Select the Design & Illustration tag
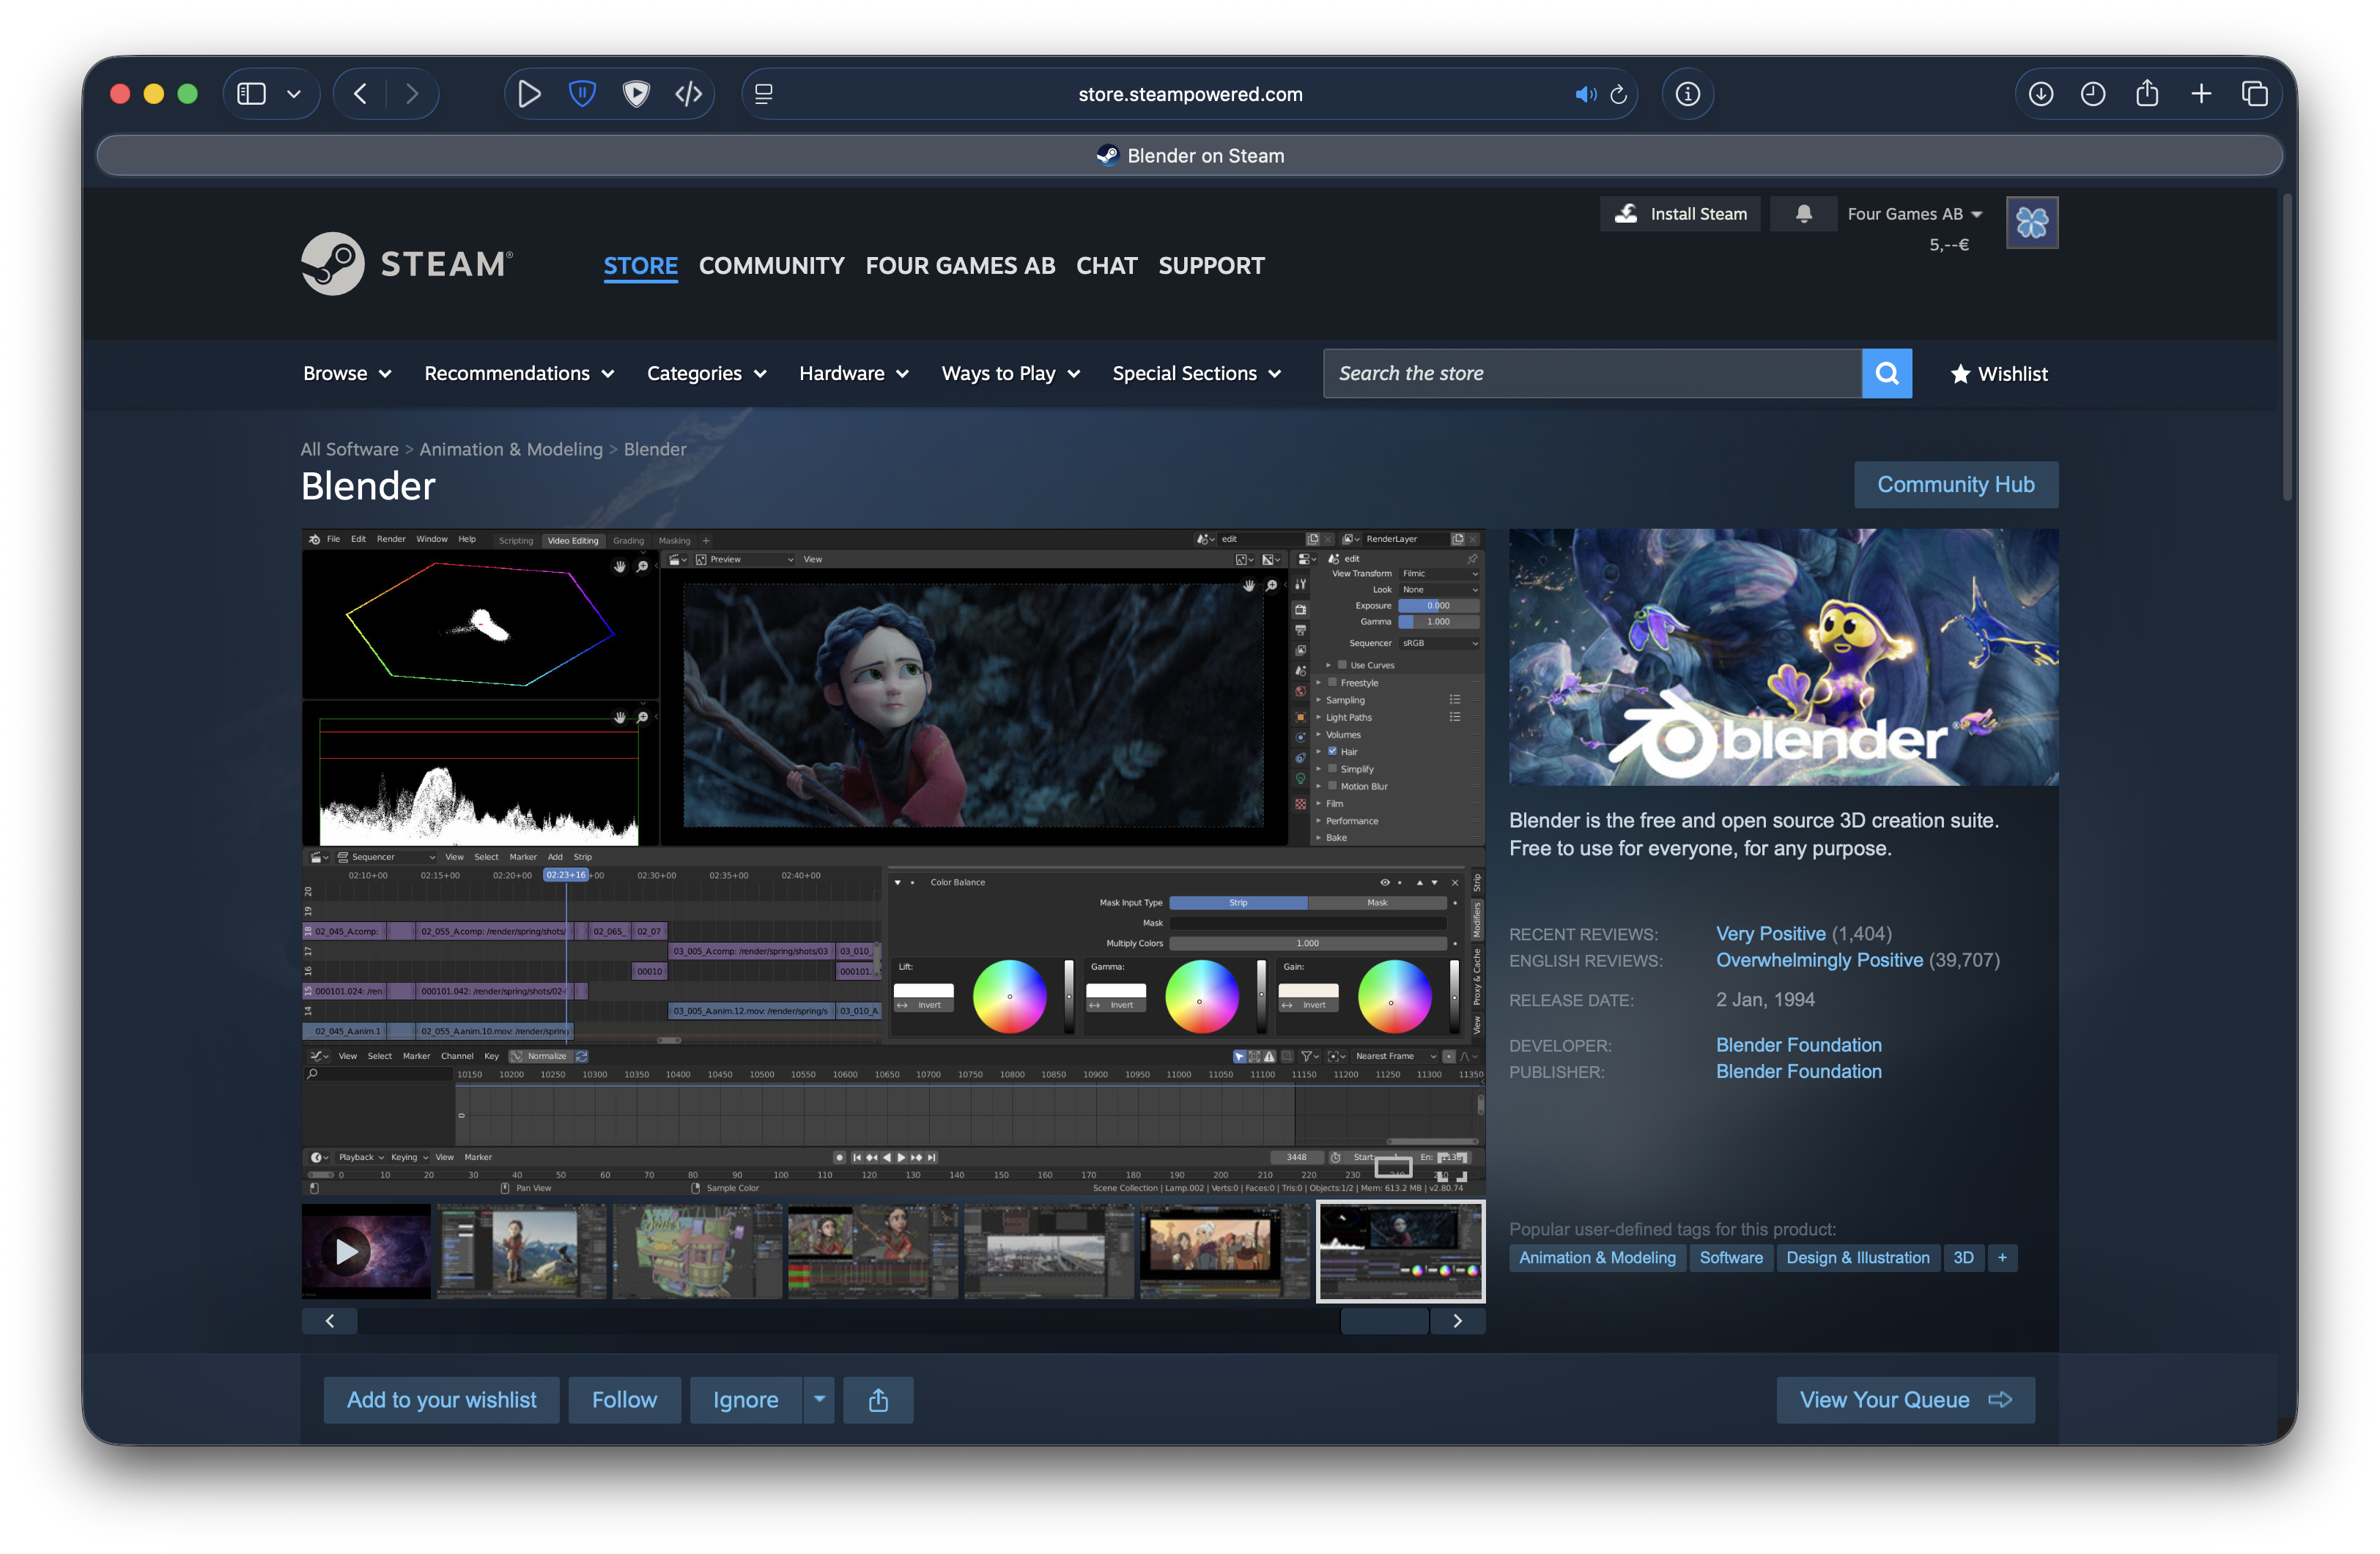 1858,1257
